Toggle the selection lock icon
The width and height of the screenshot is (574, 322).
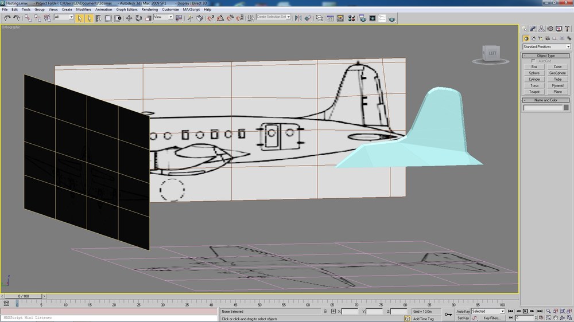tap(325, 312)
